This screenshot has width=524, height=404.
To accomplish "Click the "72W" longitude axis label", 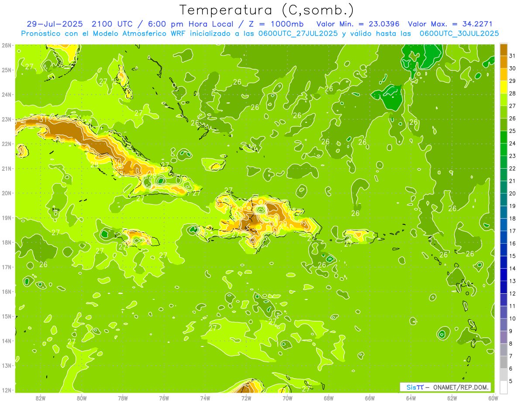I will pos(246,398).
